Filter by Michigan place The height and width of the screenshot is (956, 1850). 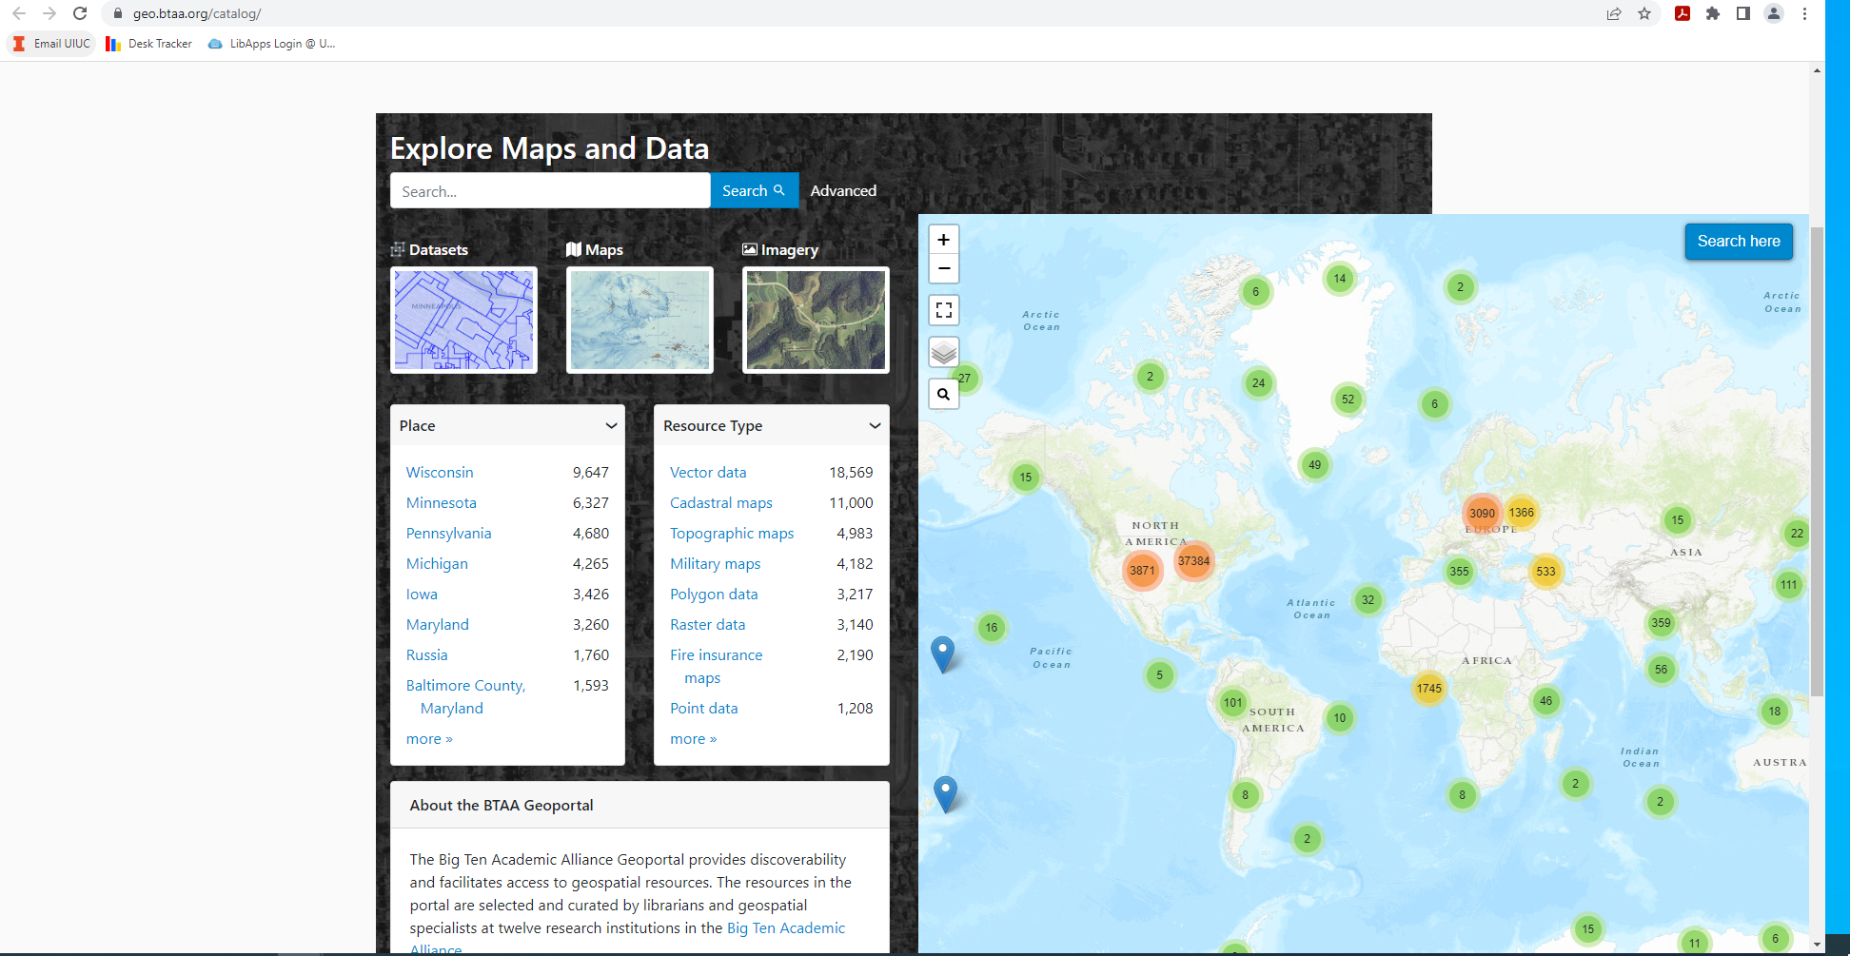click(x=437, y=564)
